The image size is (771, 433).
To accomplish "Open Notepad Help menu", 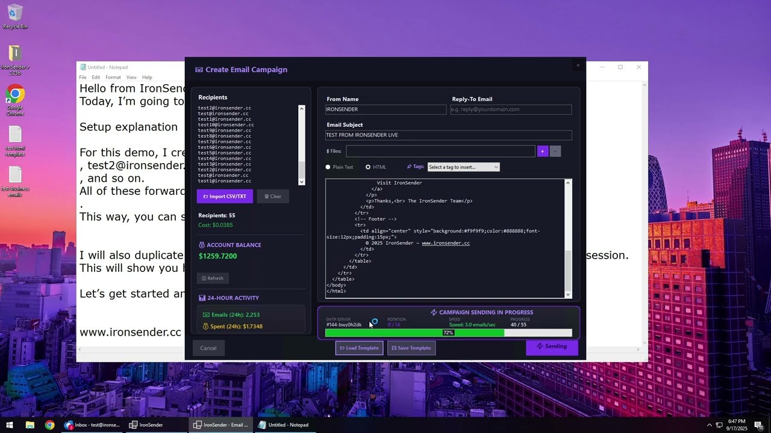I will point(147,78).
